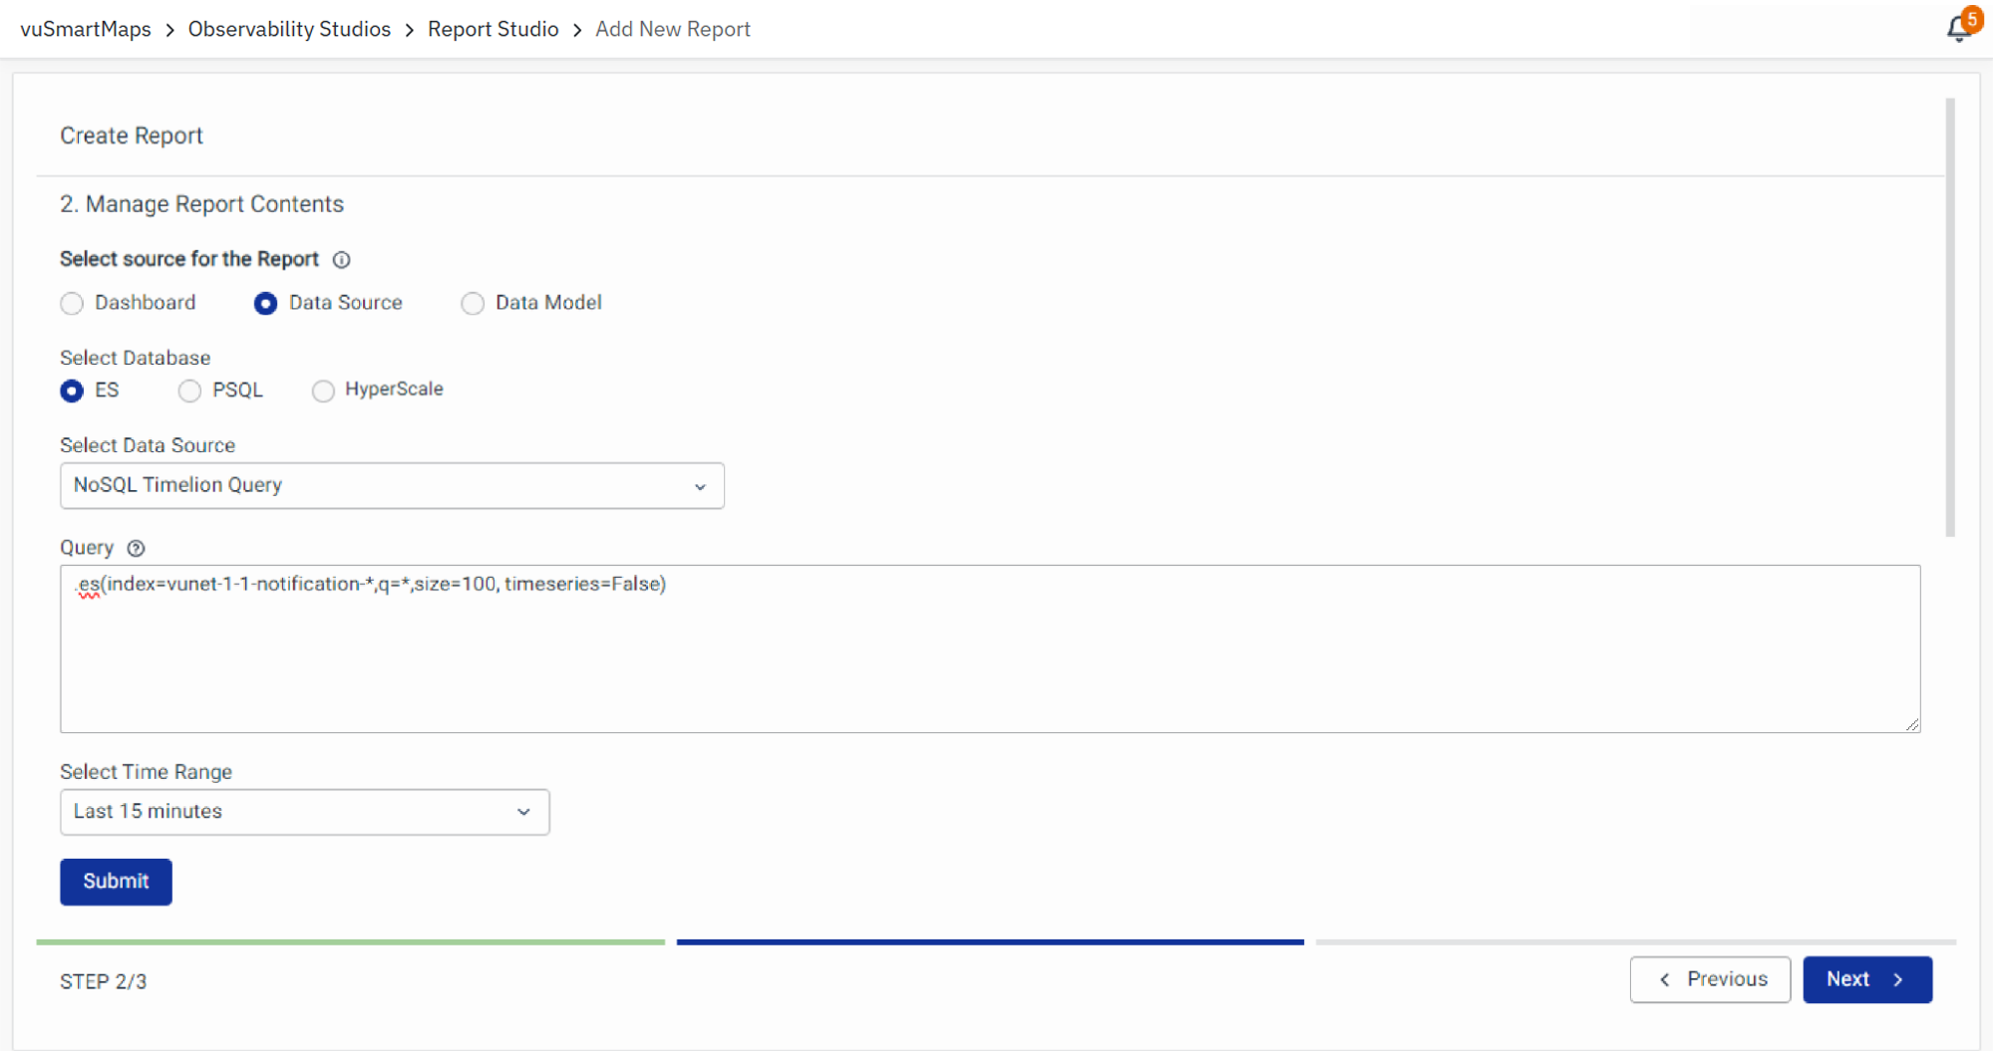Pick the HyperScale database option

322,391
